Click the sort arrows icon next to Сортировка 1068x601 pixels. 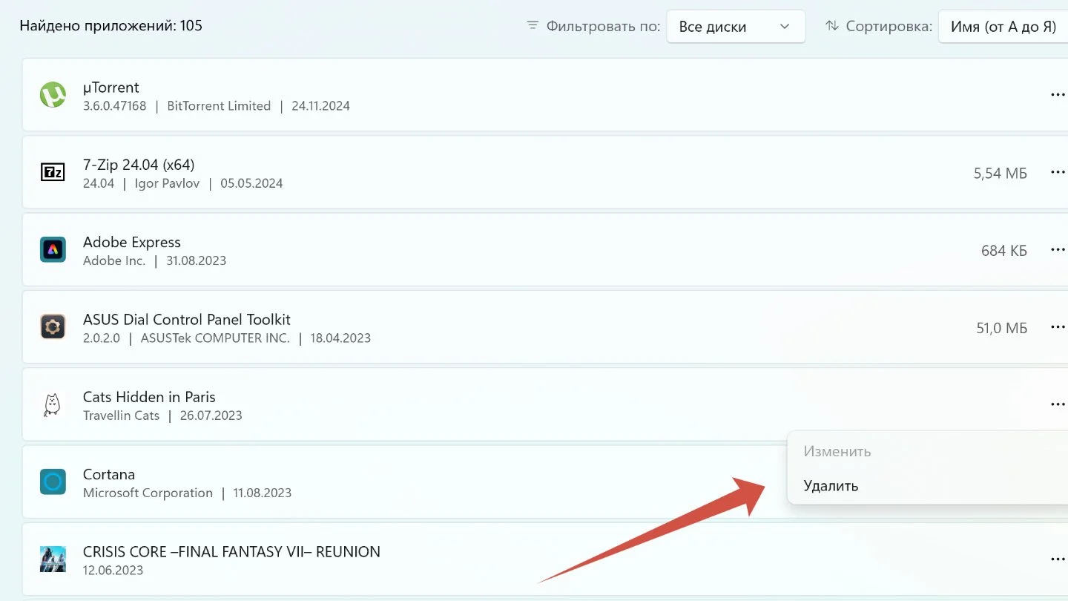click(831, 26)
